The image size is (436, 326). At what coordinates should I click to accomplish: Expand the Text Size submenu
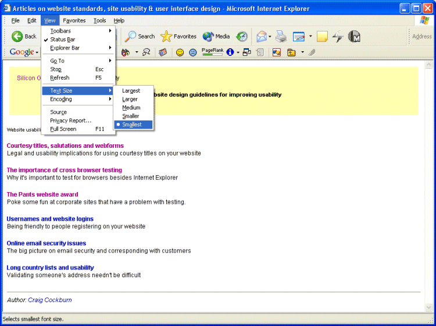click(x=78, y=90)
